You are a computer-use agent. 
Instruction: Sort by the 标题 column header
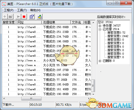87,22
